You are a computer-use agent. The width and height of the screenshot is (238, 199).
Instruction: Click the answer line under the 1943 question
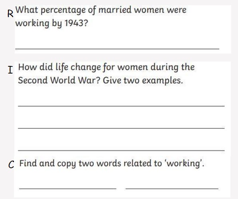tap(117, 49)
